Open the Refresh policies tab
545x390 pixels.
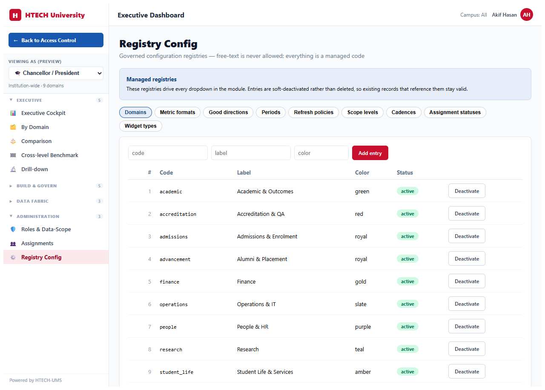[314, 112]
